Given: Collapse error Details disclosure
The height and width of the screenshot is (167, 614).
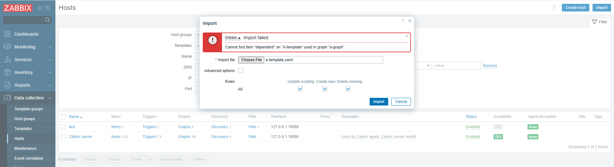Looking at the screenshot, I should point(233,38).
